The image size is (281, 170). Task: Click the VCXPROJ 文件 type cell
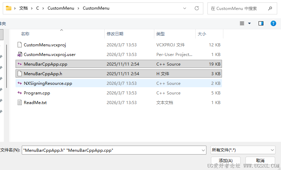[171, 45]
